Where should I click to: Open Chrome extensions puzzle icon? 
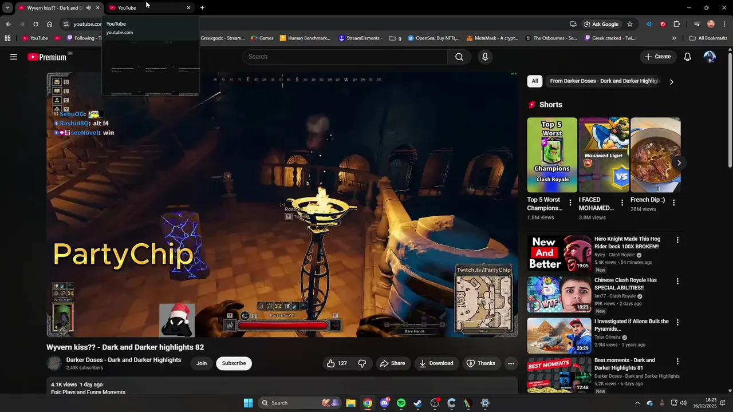(676, 24)
